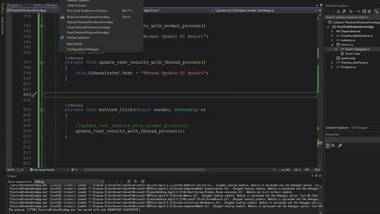Click Home icon in Solution Explorer toolbar
The height and width of the screenshot is (214, 380).
pyautogui.click(x=338, y=11)
